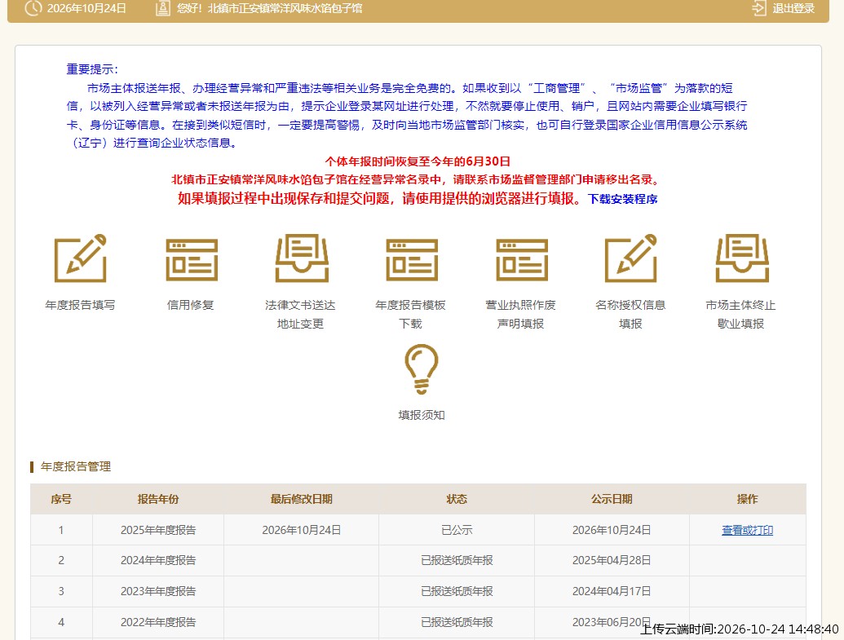Open the 年度报告填写 pencil icon
This screenshot has height=640, width=844.
click(80, 258)
